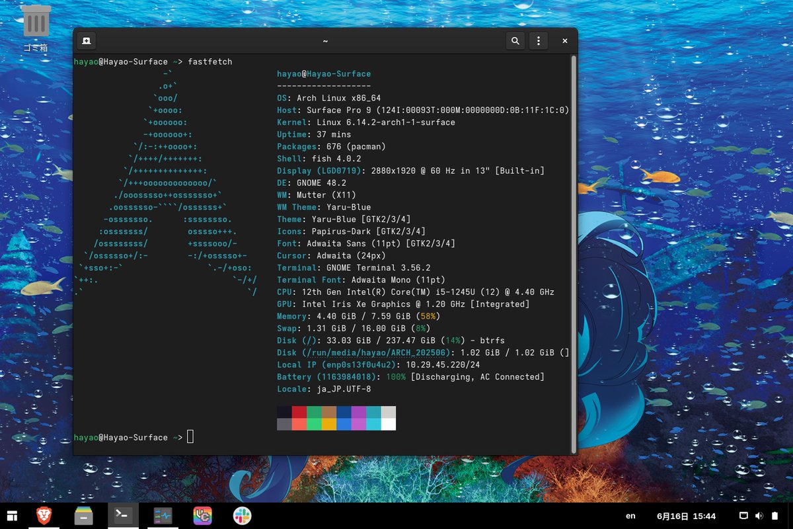Click the 'Swap: 1.31 GiB' line
Screen dimensions: 793x529
(354, 328)
